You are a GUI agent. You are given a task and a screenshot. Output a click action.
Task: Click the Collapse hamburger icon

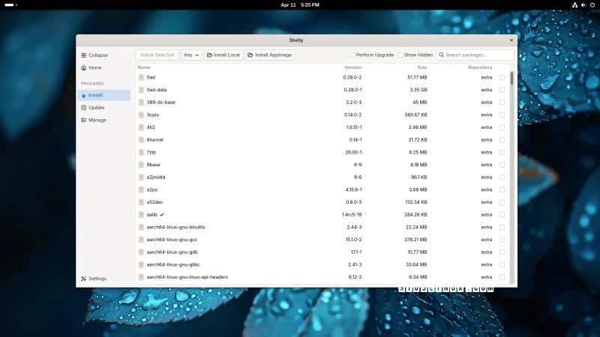(x=83, y=55)
